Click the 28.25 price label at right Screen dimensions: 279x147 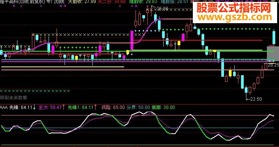tap(273, 65)
